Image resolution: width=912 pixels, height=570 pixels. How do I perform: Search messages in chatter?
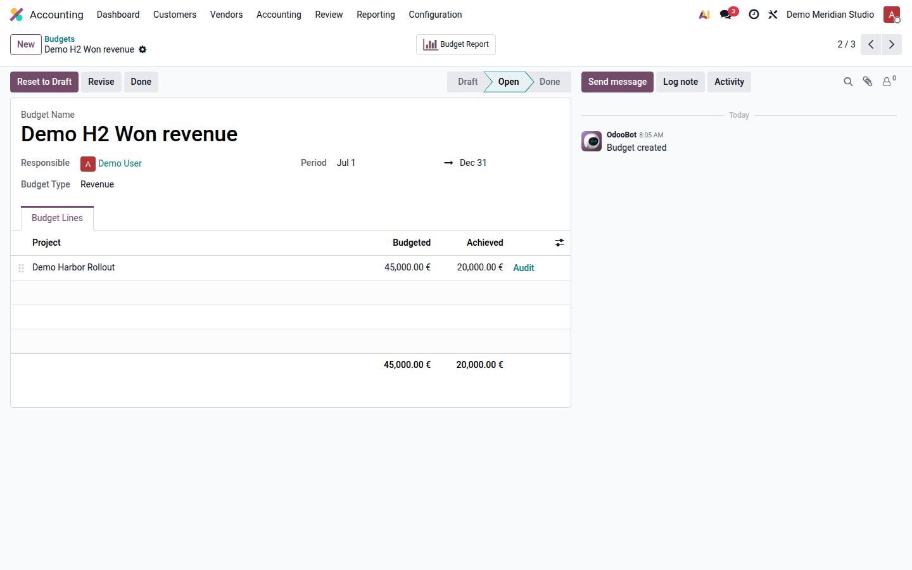[848, 82]
